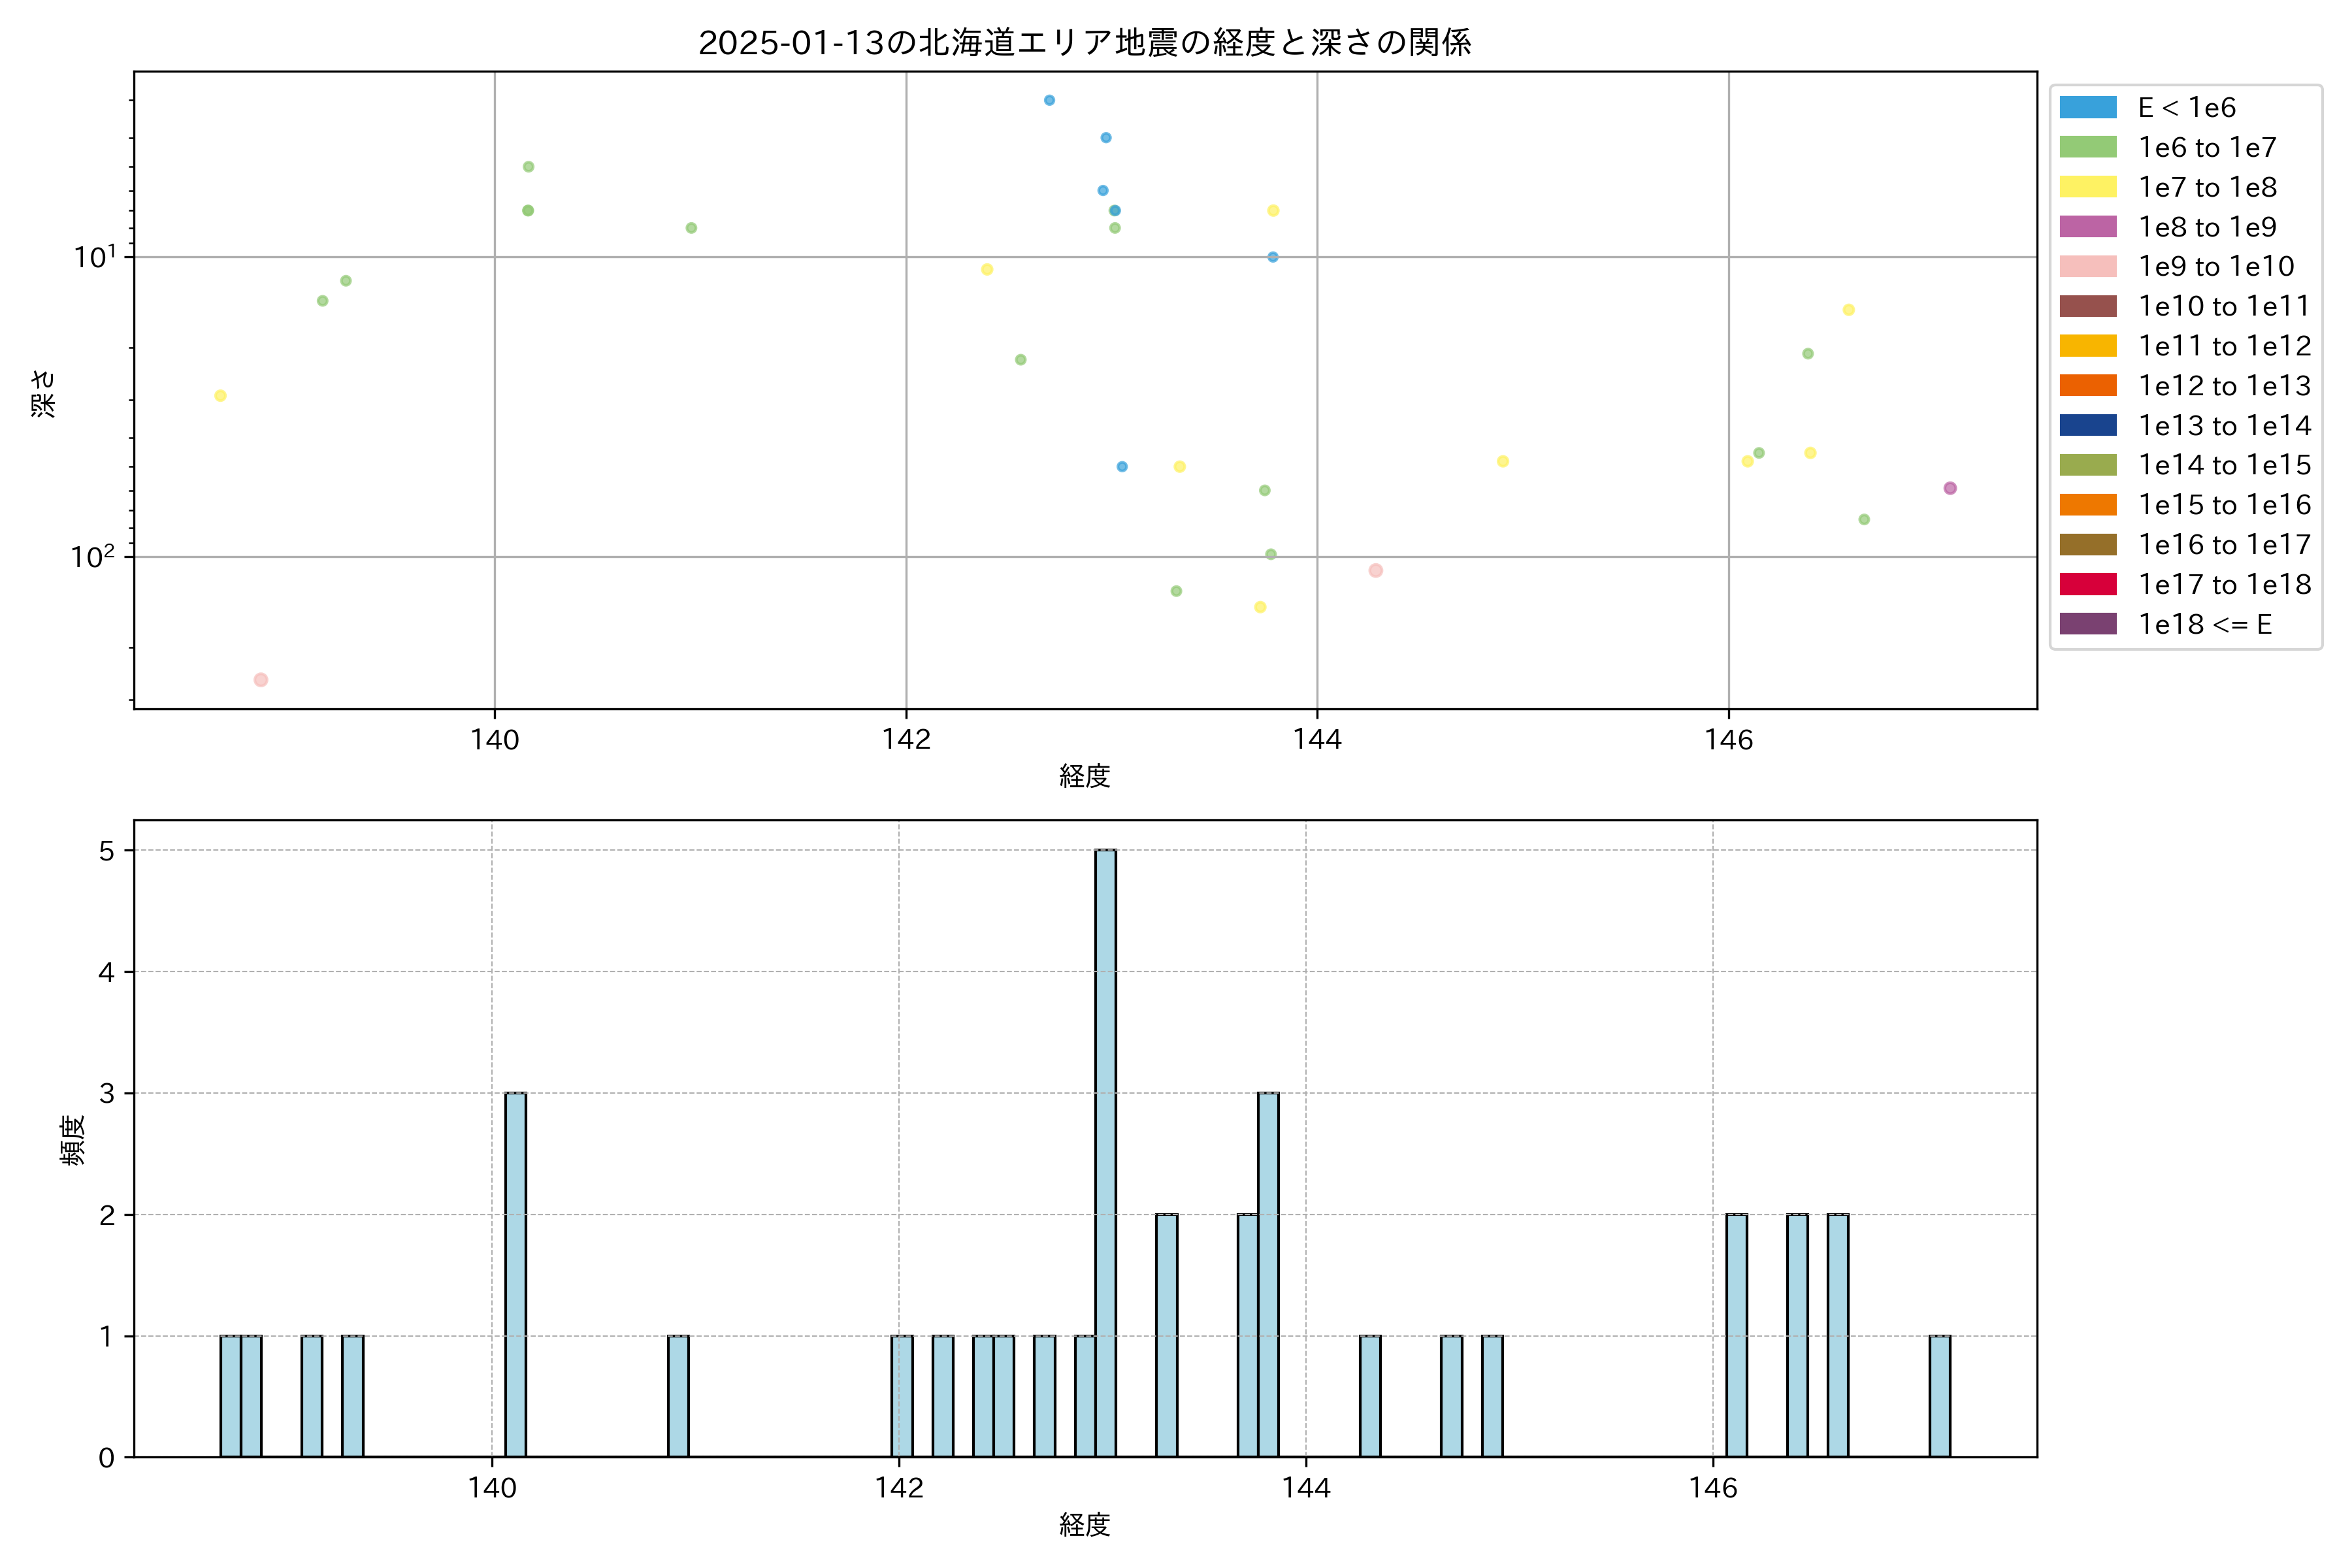The width and height of the screenshot is (2352, 1568).
Task: Click the magenta '1e8 to 1e9' legend swatch
Action: click(x=2087, y=227)
